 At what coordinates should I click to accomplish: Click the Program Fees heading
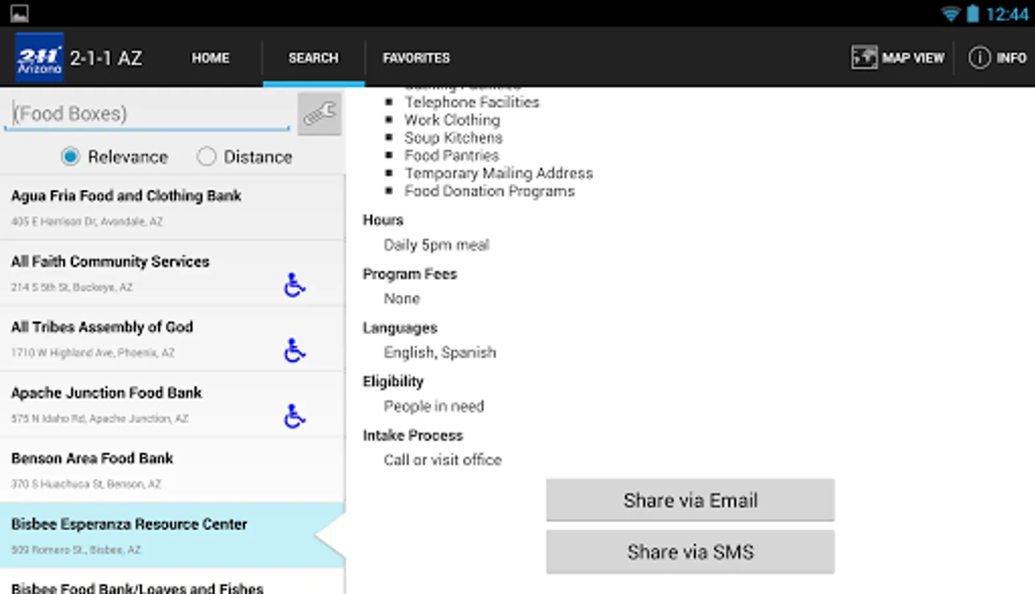pos(410,274)
